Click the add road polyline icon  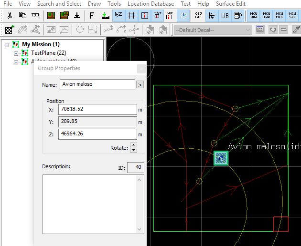coord(22,30)
